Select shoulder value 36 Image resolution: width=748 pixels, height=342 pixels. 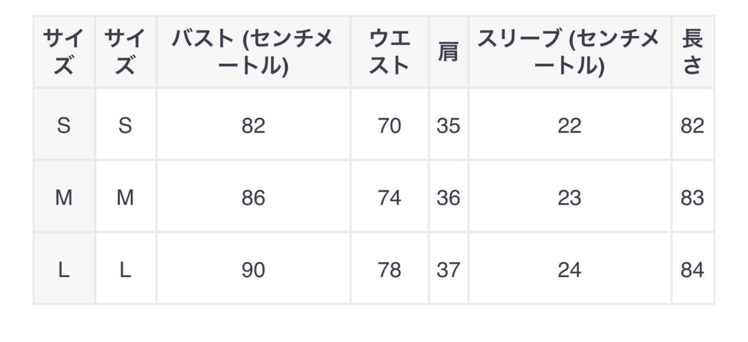pyautogui.click(x=448, y=198)
